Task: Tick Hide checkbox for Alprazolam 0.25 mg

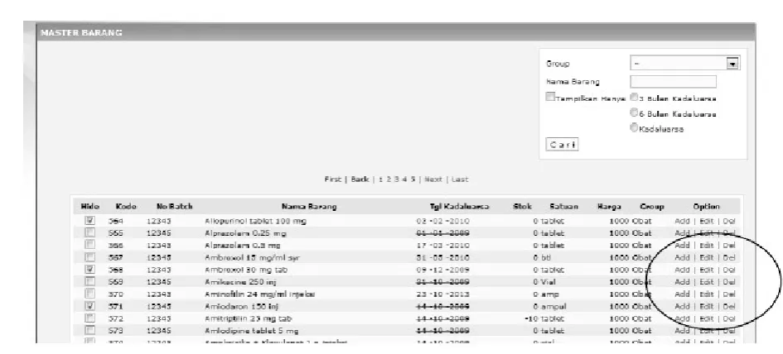Action: point(89,233)
